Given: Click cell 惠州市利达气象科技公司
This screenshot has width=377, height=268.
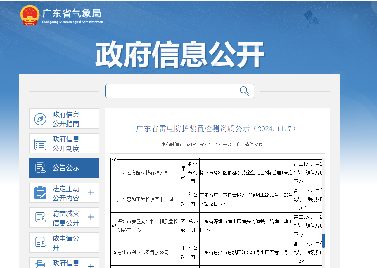Looking at the screenshot, I should pos(148,252).
